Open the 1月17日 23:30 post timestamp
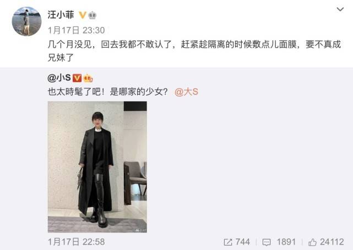 point(76,30)
